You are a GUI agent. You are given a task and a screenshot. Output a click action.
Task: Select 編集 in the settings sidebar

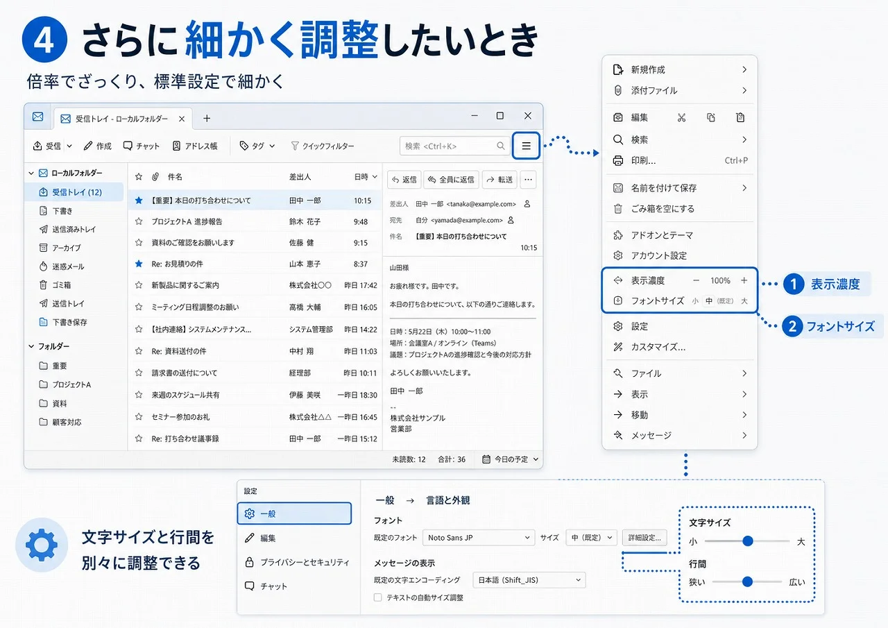click(295, 538)
